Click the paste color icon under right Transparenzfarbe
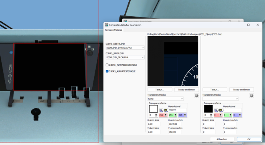This screenshot has height=145, width=265. click(221, 110)
